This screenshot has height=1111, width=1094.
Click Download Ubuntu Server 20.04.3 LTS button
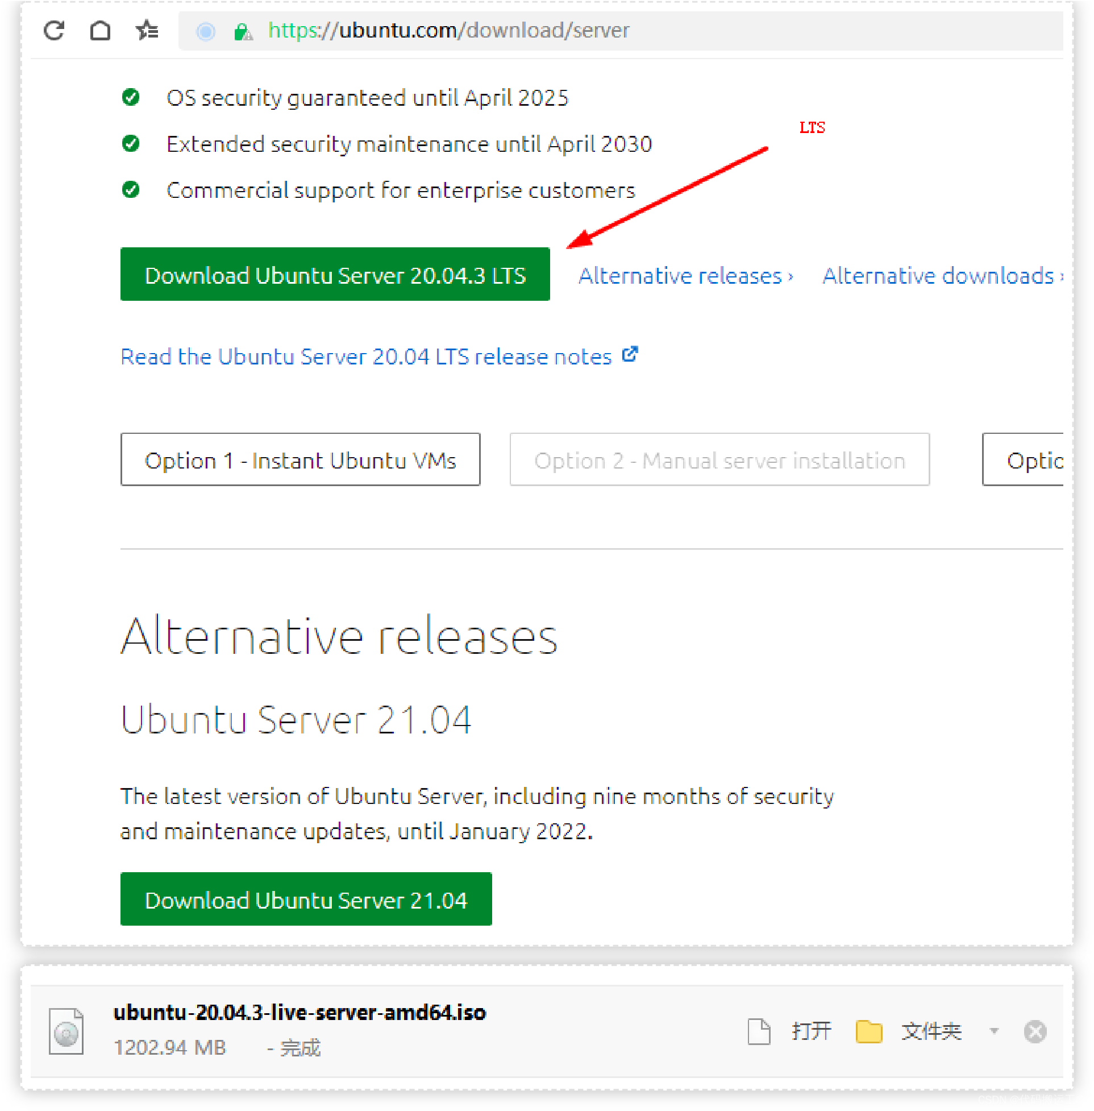coord(335,275)
